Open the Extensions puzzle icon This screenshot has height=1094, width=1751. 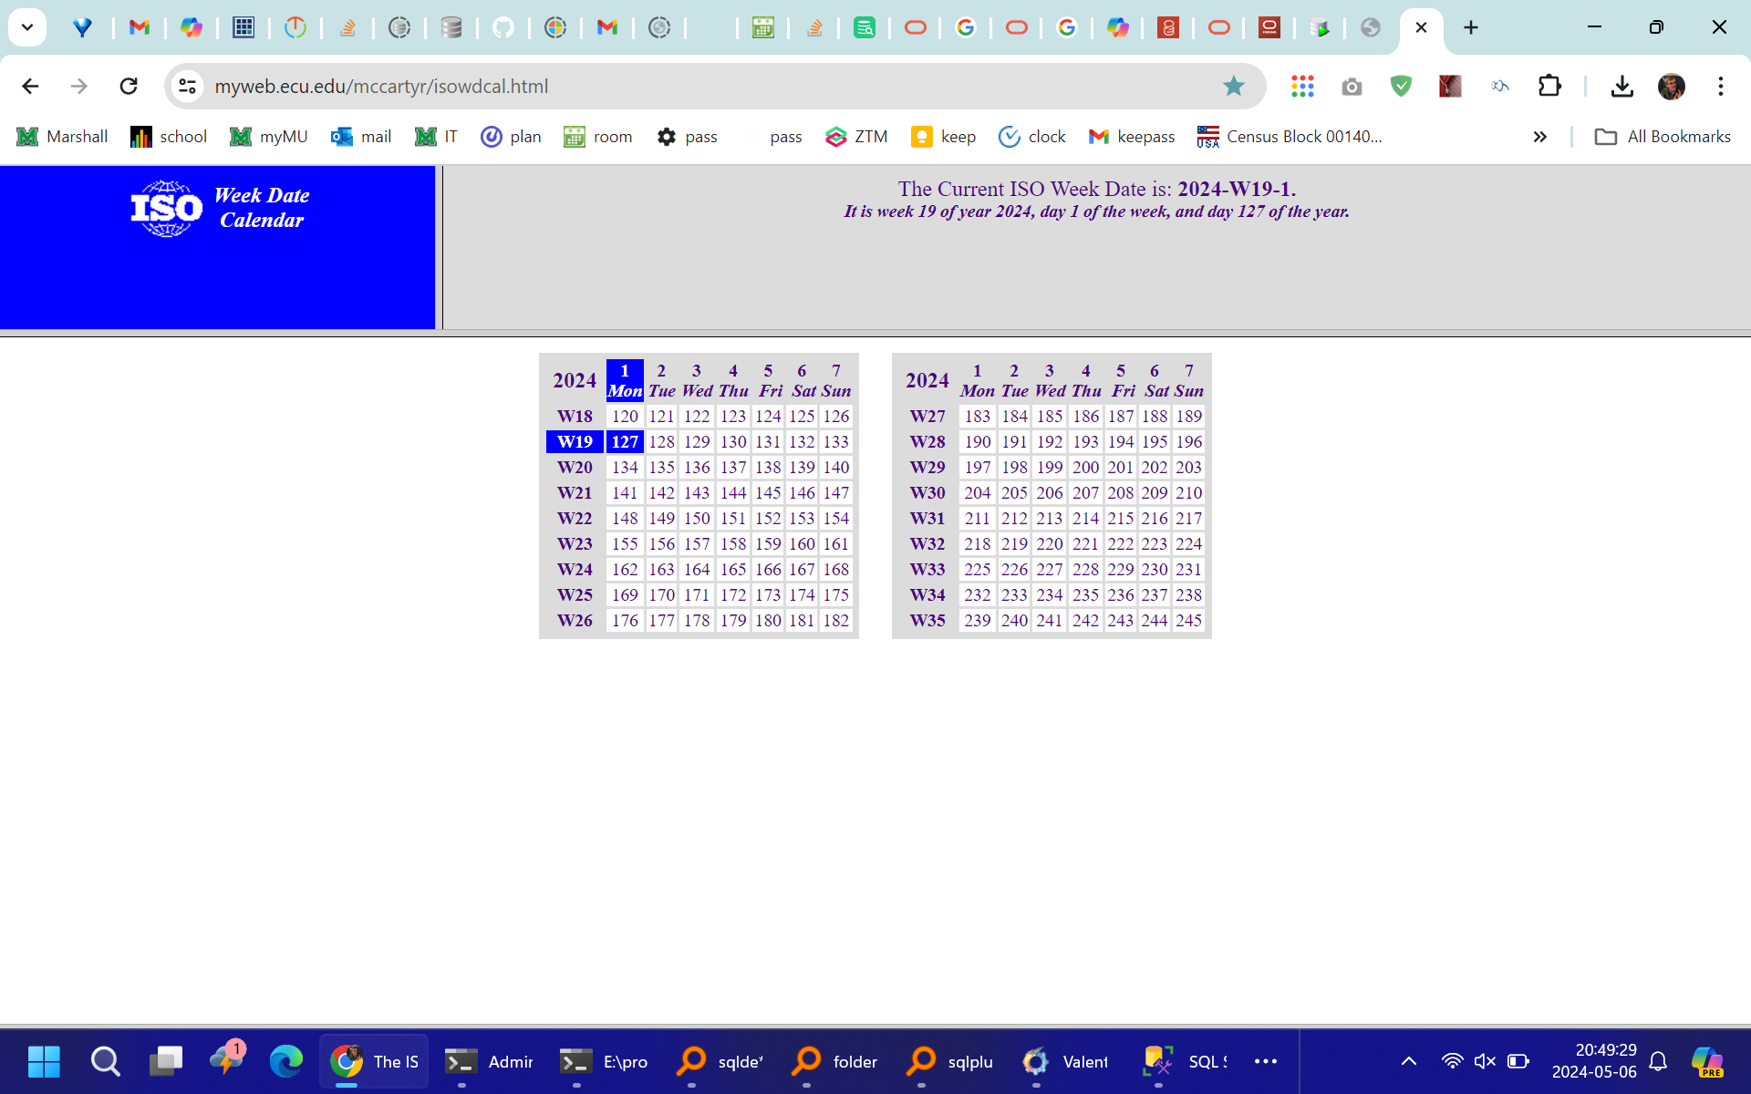(1549, 86)
